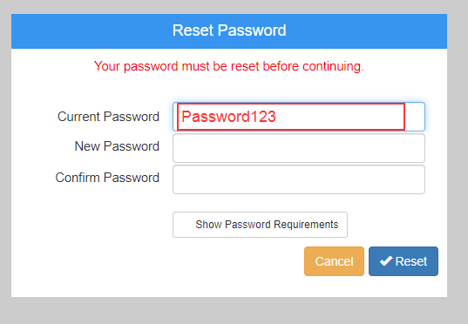Activate the Confirm Password text box
The image size is (468, 324).
click(x=299, y=179)
